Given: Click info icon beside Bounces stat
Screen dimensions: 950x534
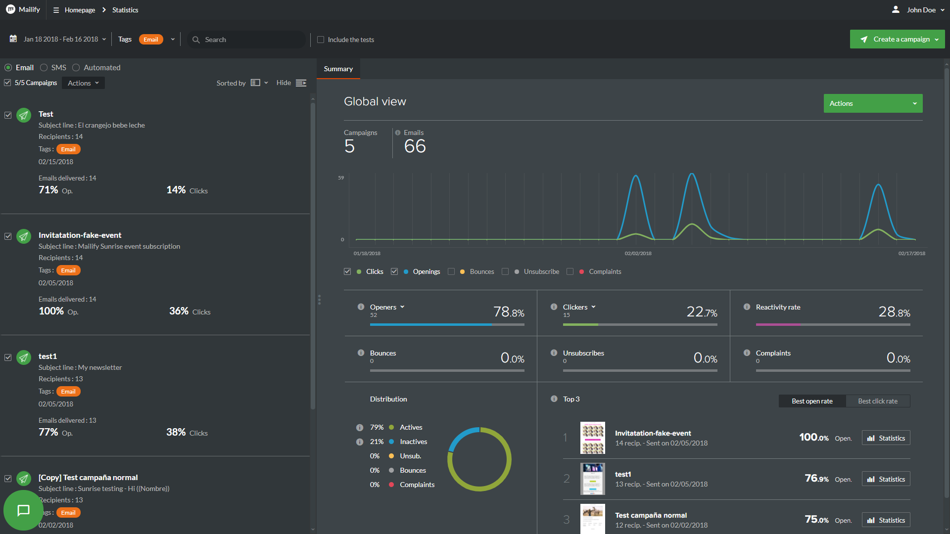Looking at the screenshot, I should pos(361,353).
